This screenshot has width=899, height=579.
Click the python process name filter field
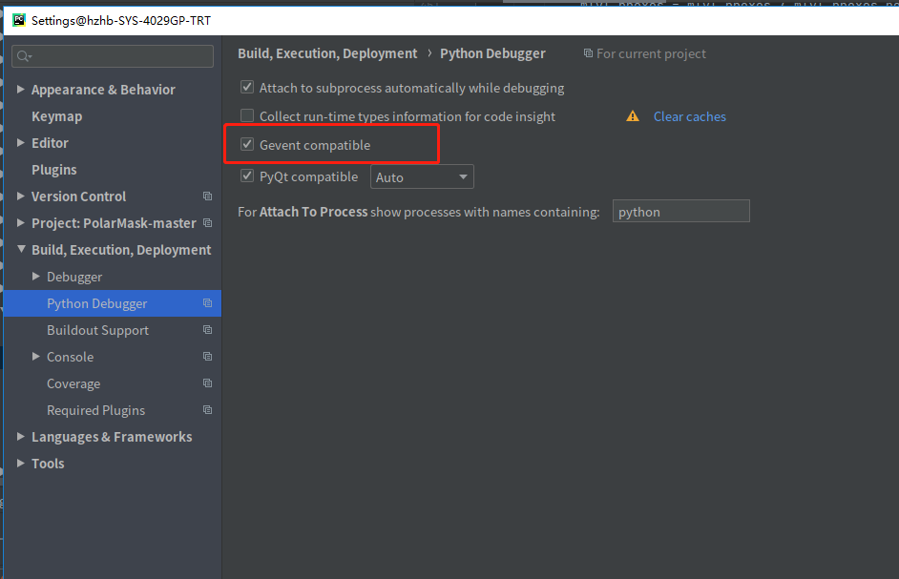(680, 211)
